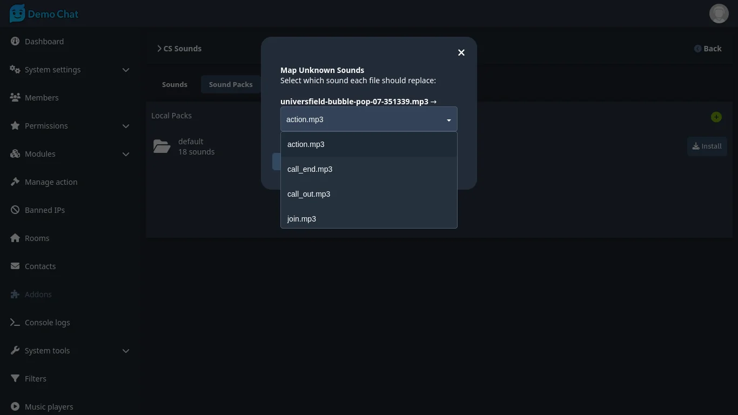
Task: Close the Map Unknown Sounds dialog
Action: point(461,52)
